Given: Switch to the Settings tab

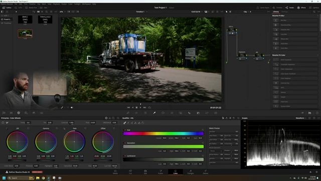Looking at the screenshot, I should (284, 12).
